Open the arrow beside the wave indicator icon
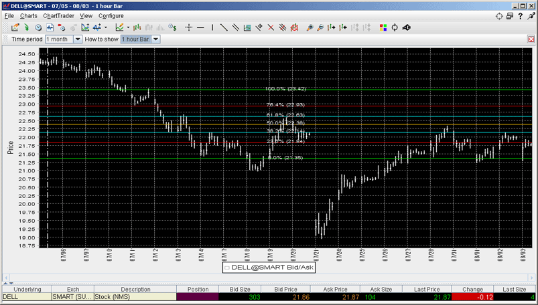Viewport: 538px width, 305px height. click(x=106, y=27)
